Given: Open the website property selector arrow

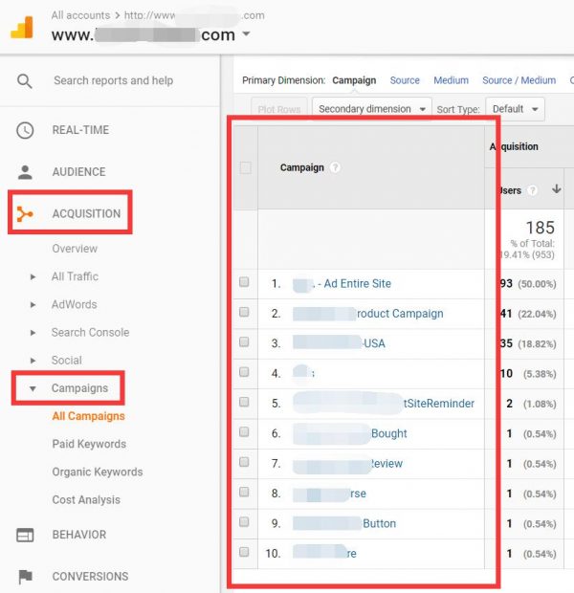Looking at the screenshot, I should pos(247,34).
